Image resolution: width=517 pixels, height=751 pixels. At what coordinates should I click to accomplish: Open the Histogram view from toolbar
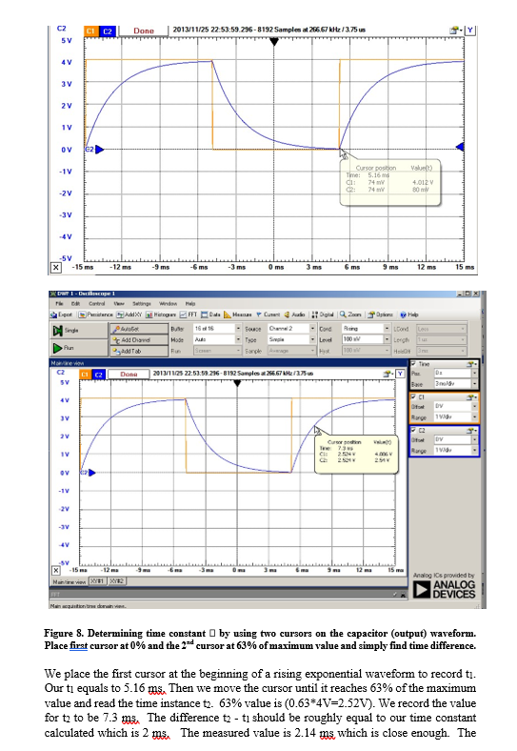[161, 315]
